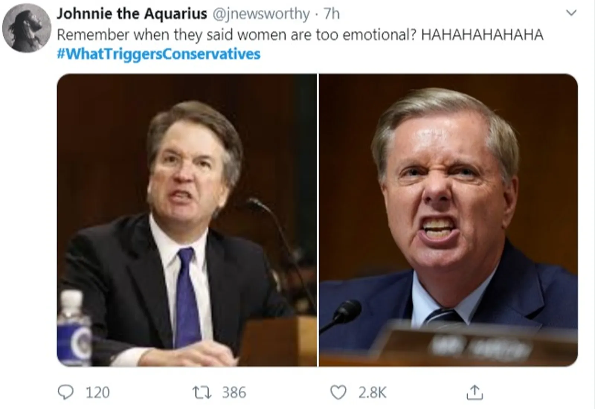Click the Johnnie the Aquarius display name
Image resolution: width=595 pixels, height=409 pixels.
(132, 14)
